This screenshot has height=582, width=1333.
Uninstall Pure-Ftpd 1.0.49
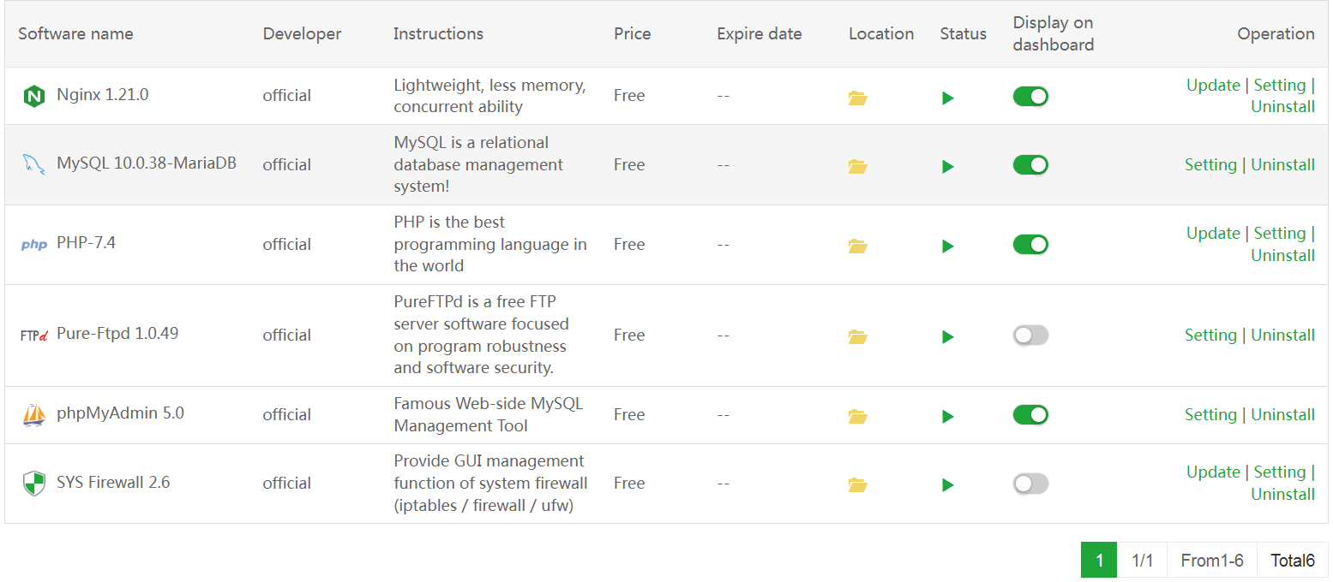(x=1282, y=335)
